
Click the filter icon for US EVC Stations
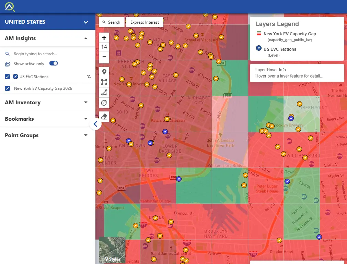89,77
